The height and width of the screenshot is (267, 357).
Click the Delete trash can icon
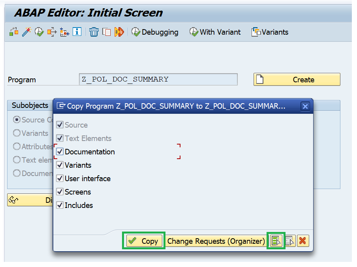click(x=94, y=32)
